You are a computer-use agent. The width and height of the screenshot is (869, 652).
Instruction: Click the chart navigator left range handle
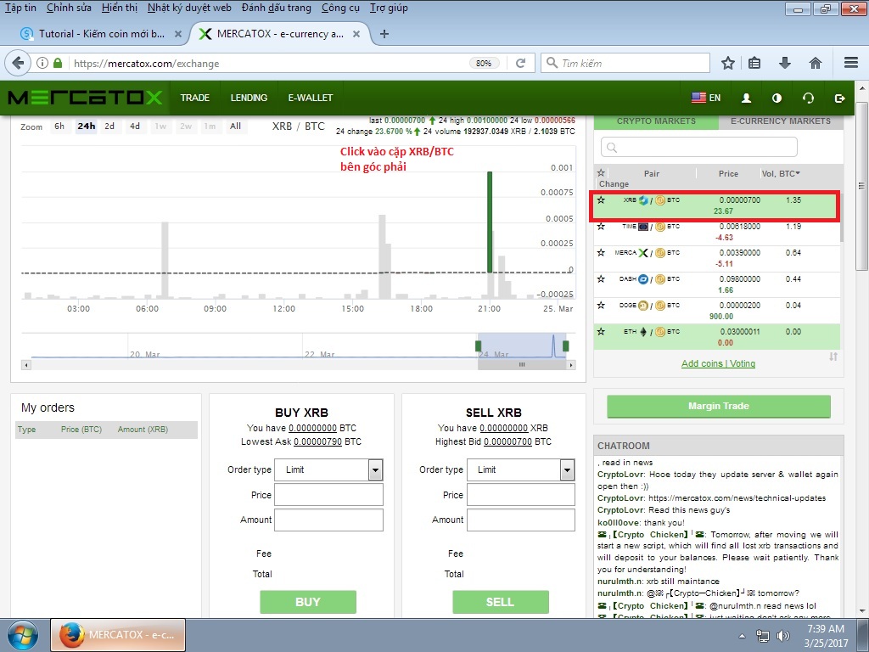(479, 346)
